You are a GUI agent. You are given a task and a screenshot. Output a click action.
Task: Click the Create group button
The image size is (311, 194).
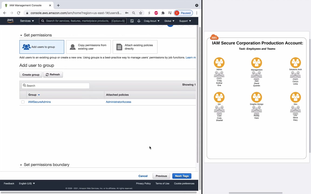tap(31, 75)
